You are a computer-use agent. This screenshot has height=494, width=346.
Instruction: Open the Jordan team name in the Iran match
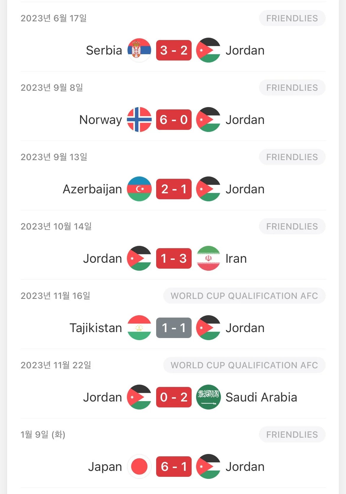pyautogui.click(x=102, y=259)
